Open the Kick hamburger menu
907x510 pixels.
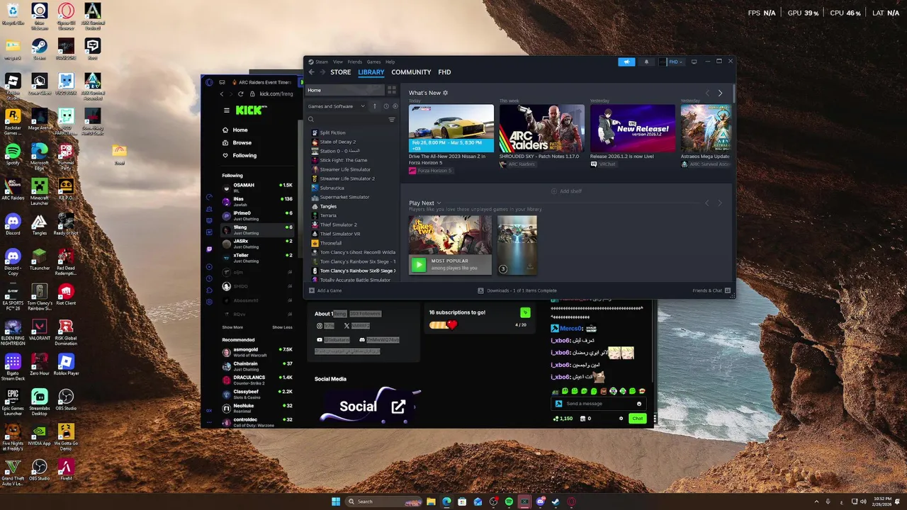coord(227,110)
